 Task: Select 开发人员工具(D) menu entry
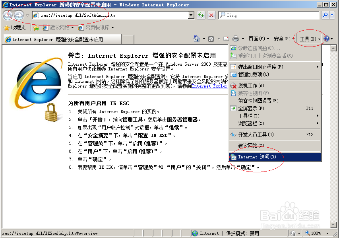point(275,135)
